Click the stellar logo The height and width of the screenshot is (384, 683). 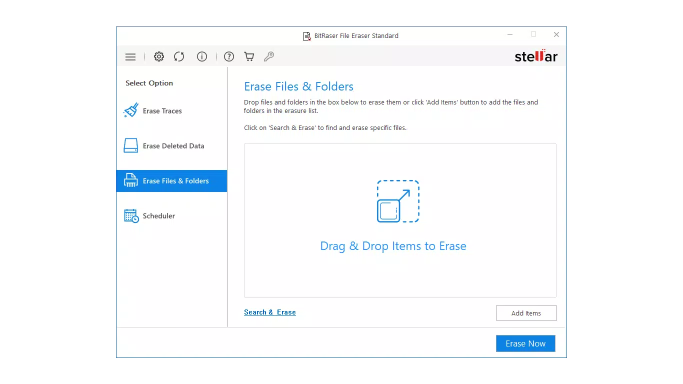(x=536, y=56)
